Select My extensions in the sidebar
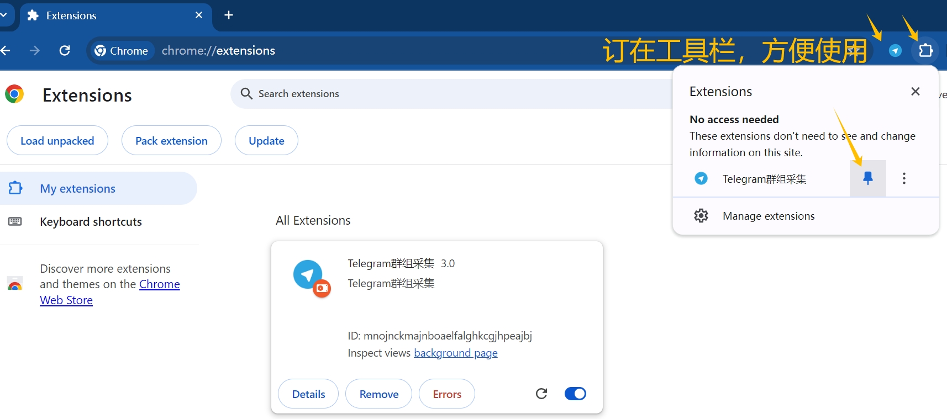The height and width of the screenshot is (419, 947). click(x=98, y=188)
